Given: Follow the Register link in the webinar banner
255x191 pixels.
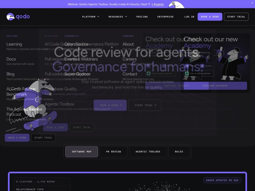Looking at the screenshot, I should [x=158, y=4].
